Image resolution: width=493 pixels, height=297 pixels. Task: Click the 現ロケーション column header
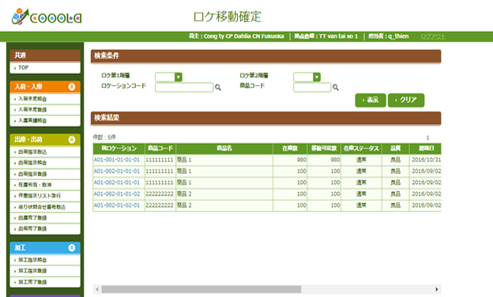(119, 148)
